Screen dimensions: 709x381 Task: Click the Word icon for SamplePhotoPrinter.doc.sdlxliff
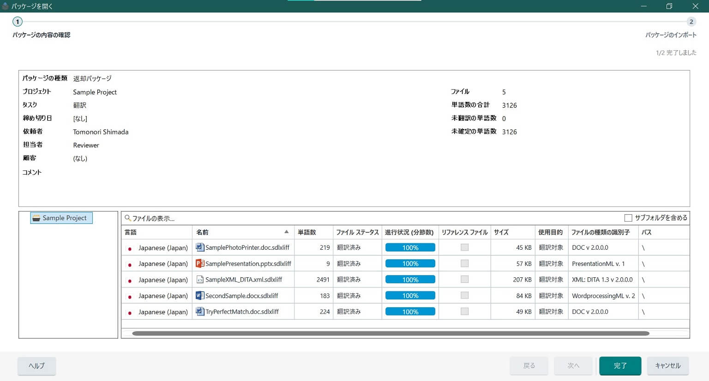coord(200,247)
